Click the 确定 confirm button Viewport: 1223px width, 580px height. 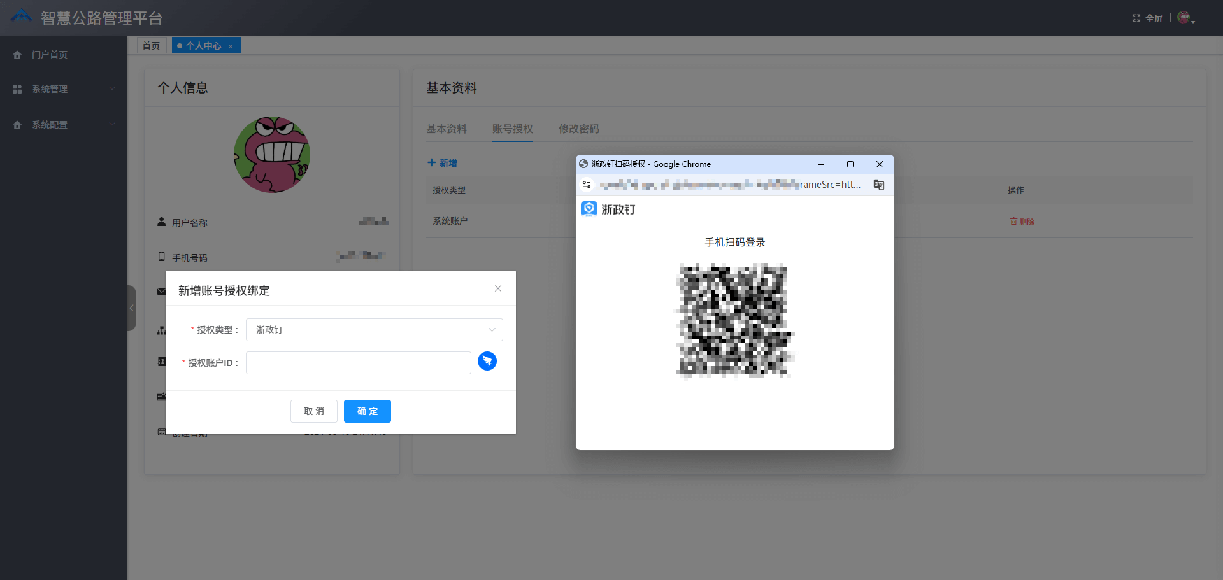(368, 411)
